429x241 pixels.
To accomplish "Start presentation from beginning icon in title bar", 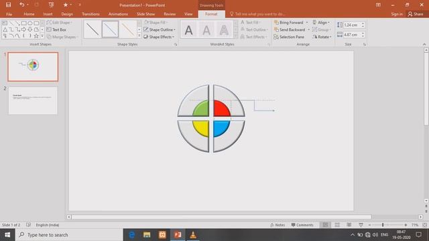I will click(51, 5).
